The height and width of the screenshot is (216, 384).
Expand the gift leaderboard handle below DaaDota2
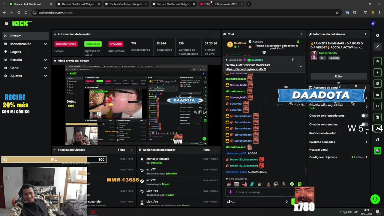point(264,53)
